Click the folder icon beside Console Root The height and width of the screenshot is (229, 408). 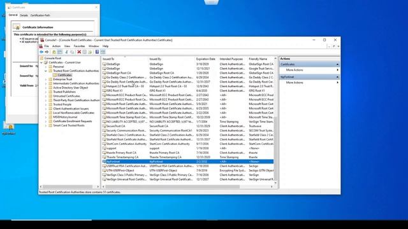pyautogui.click(x=41, y=59)
